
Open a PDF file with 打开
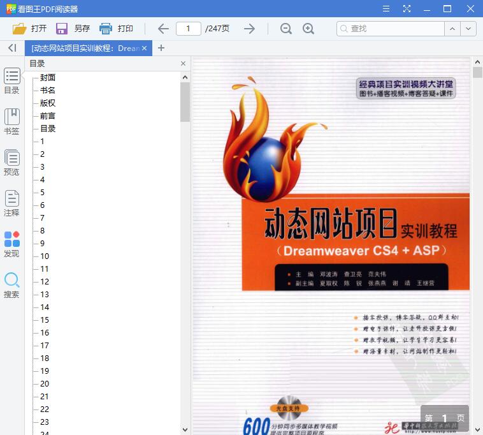click(29, 29)
